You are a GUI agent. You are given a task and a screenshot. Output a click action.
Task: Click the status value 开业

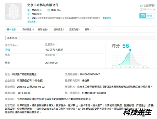coord(8,63)
